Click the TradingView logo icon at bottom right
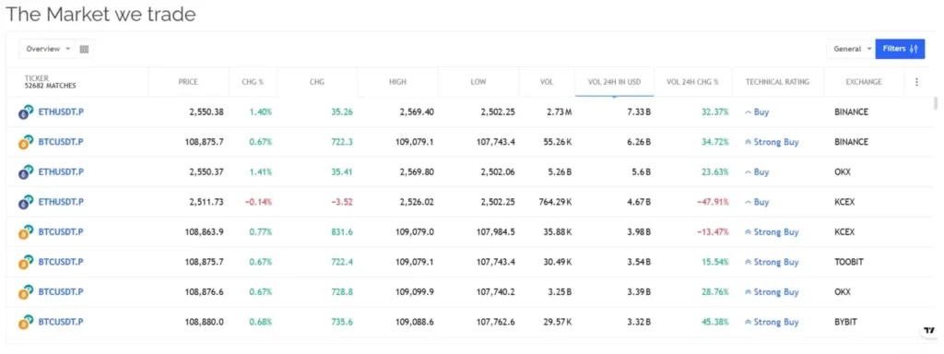This screenshot has width=944, height=354. [929, 331]
